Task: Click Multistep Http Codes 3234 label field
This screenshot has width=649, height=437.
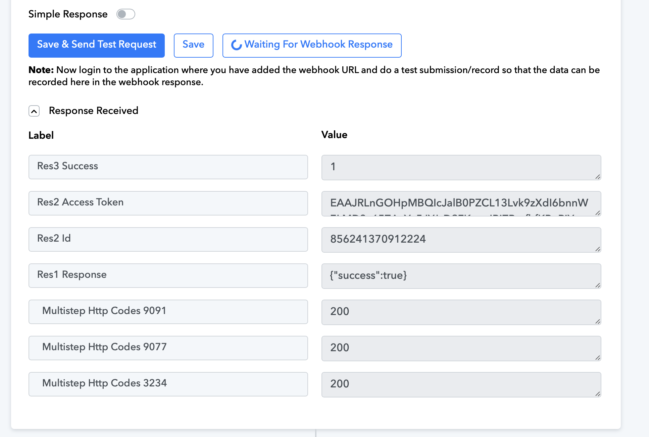Action: pos(168,384)
